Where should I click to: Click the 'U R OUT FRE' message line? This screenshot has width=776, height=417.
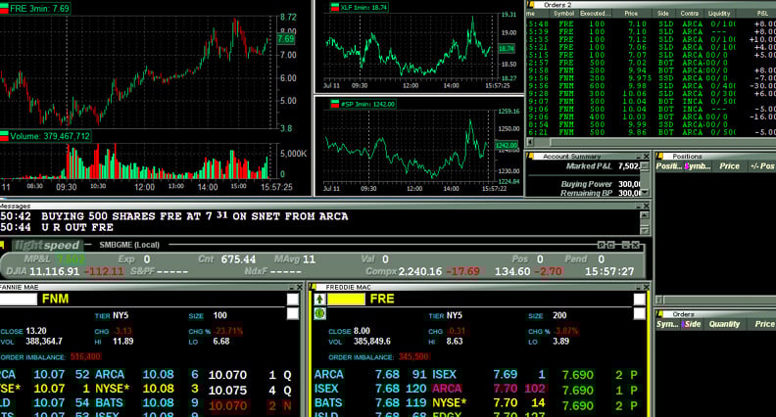[77, 227]
